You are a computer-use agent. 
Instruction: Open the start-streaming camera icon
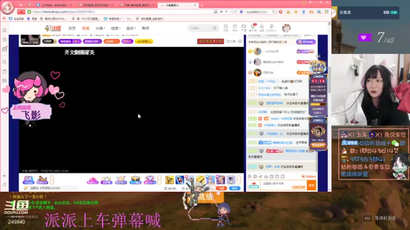244,28
